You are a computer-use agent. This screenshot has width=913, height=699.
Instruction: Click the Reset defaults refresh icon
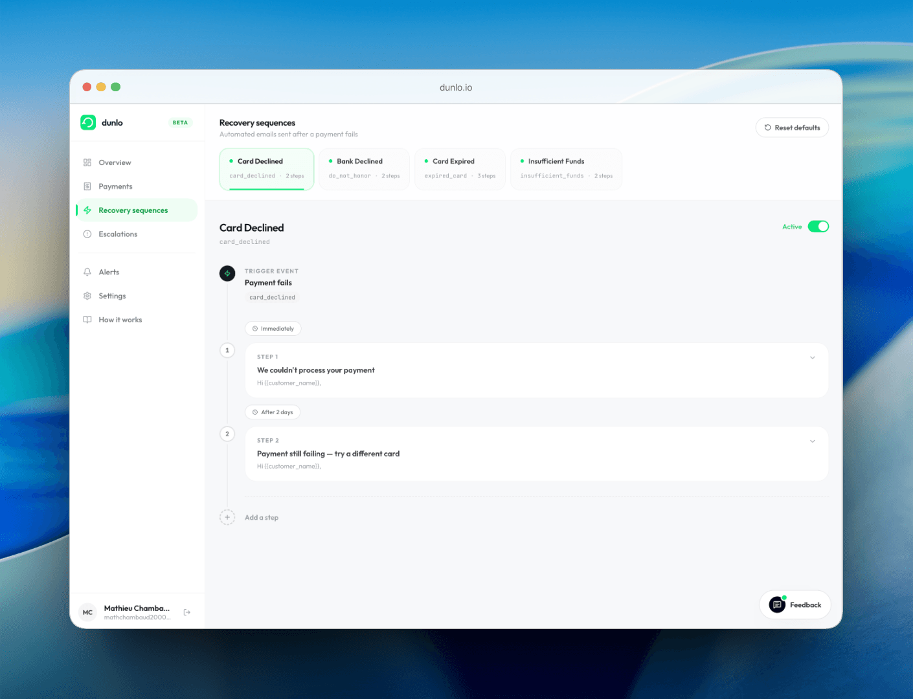point(768,128)
